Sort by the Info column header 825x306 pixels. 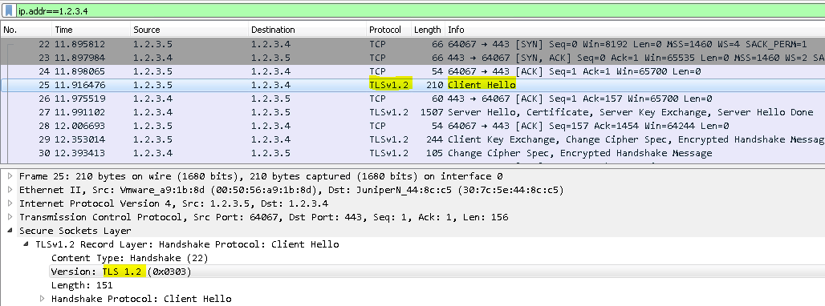pos(635,30)
